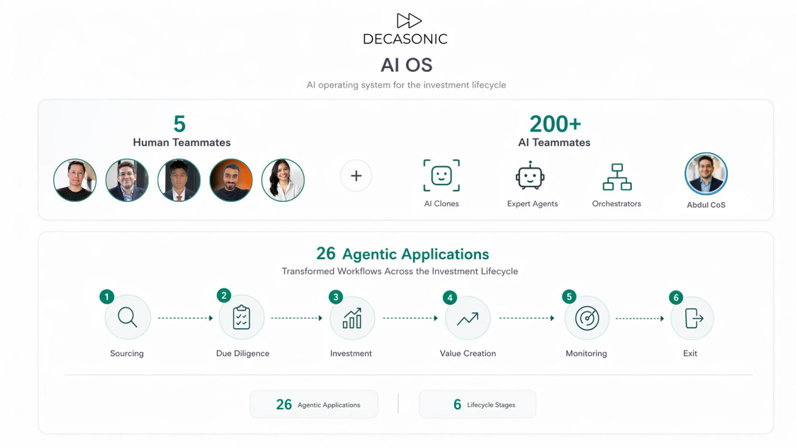
Task: Select "Transformed Workflows Across the Investment Lifecycle" text
Action: pyautogui.click(x=400, y=271)
